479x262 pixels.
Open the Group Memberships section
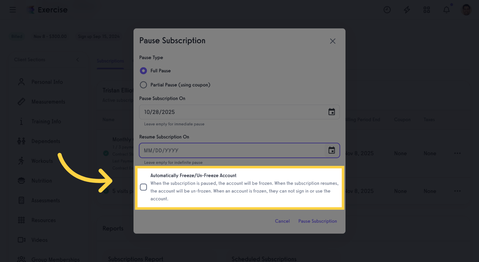pos(21,259)
